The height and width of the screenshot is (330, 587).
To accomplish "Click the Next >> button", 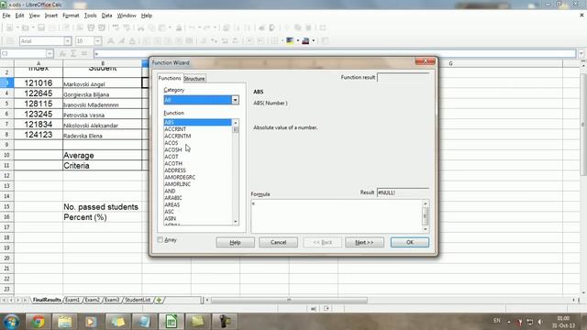I will tap(364, 242).
